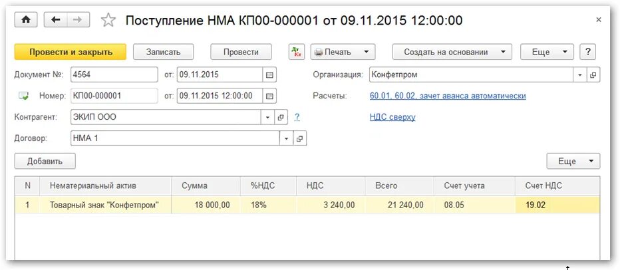
Task: Click the forward arrow button
Action: click(77, 20)
